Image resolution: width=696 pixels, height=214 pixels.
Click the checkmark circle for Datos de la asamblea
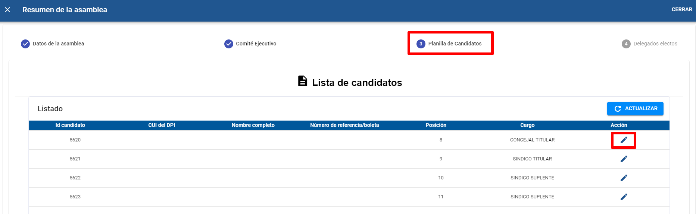[25, 44]
